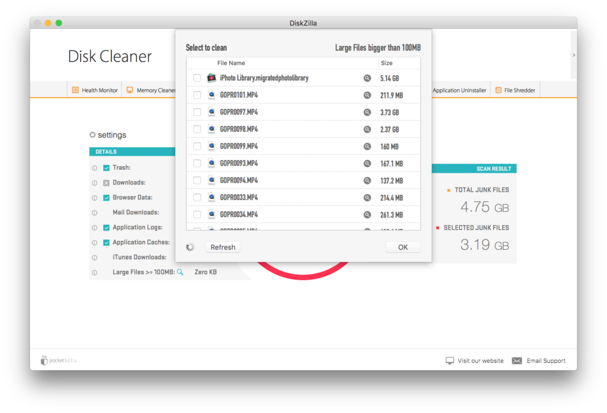This screenshot has width=607, height=413.
Task: Click the pocketbits logo
Action: pos(59,360)
